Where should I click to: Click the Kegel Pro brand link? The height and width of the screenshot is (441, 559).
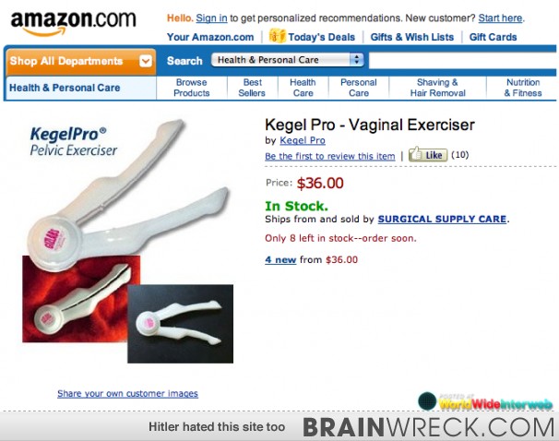point(303,140)
